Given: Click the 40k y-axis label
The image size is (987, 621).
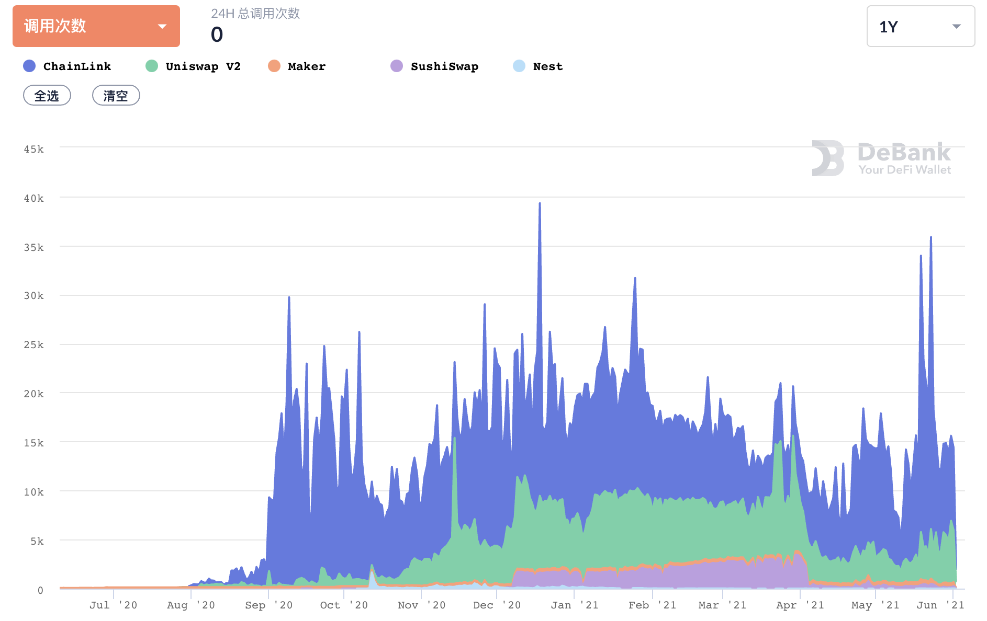Looking at the screenshot, I should pyautogui.click(x=34, y=199).
